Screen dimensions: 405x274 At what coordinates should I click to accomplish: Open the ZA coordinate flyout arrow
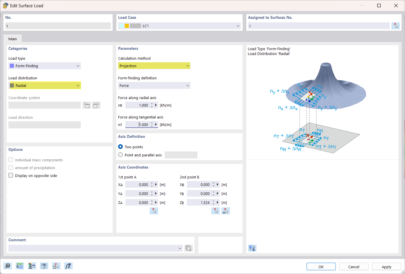(156, 202)
